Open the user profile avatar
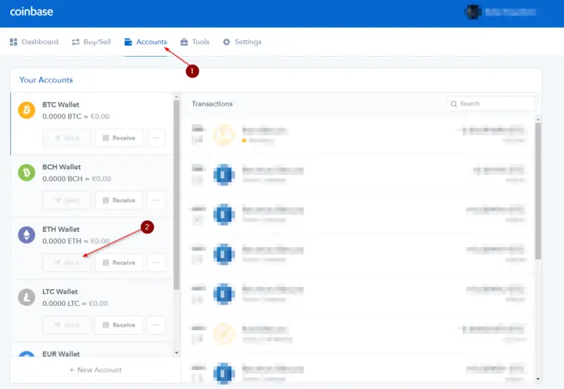564x389 pixels. (x=473, y=12)
